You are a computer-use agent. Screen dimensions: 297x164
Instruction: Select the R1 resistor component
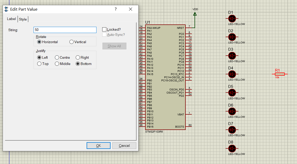tap(280, 74)
